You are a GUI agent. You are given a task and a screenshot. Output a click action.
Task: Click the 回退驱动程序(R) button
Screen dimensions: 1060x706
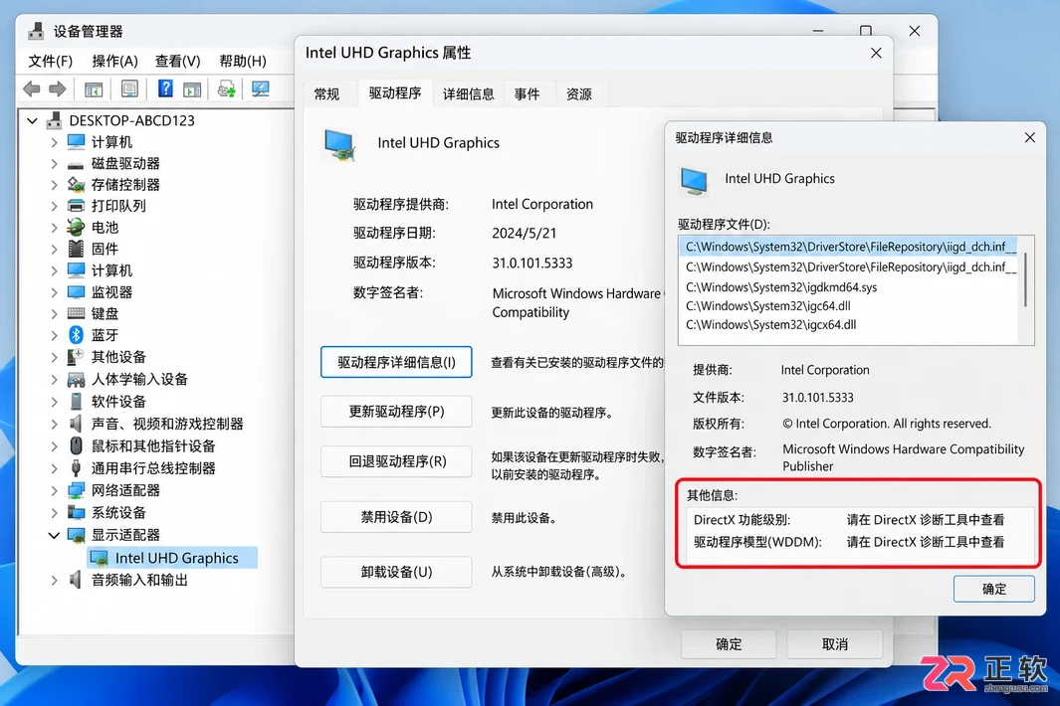[396, 461]
